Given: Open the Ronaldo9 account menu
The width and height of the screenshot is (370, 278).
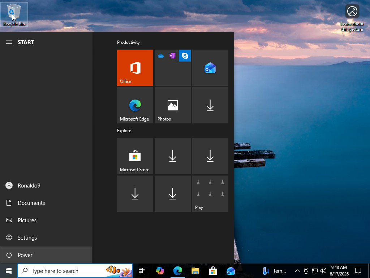Looking at the screenshot, I should [x=46, y=186].
